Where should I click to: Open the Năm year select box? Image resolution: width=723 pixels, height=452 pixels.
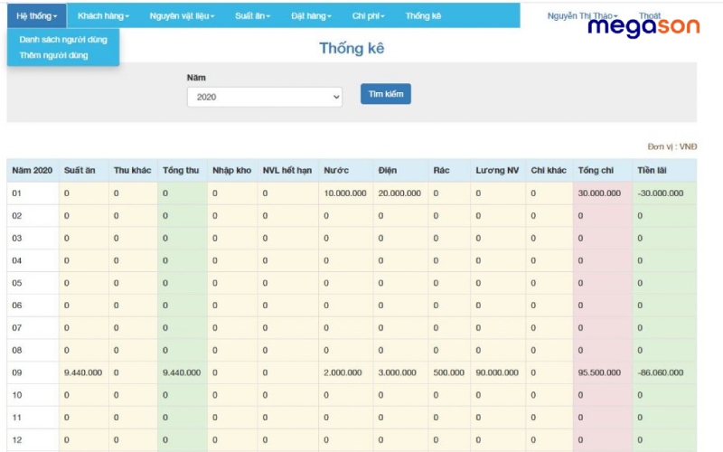coord(264,97)
